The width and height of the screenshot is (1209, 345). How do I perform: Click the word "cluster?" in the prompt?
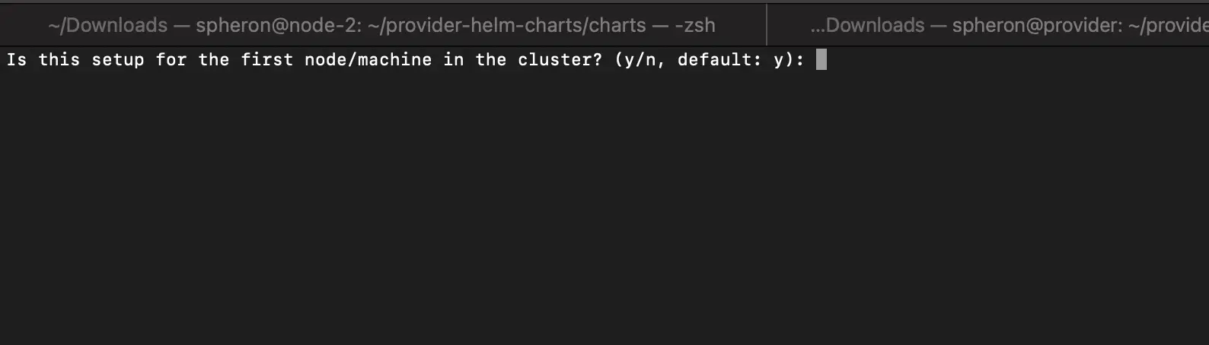pyautogui.click(x=560, y=59)
